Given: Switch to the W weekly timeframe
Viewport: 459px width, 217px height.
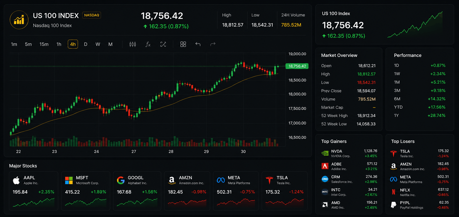Looking at the screenshot, I should tap(98, 44).
